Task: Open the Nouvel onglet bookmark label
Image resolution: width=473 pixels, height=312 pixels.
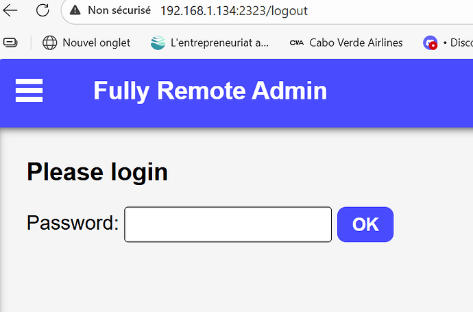Action: (96, 43)
